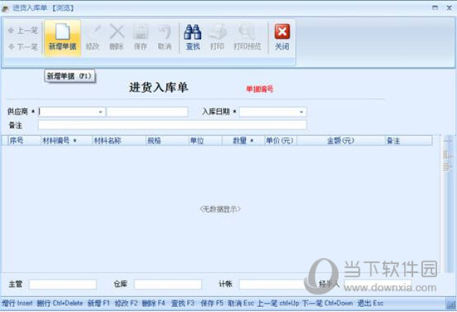Click the 单价(元) column header

pos(281,141)
